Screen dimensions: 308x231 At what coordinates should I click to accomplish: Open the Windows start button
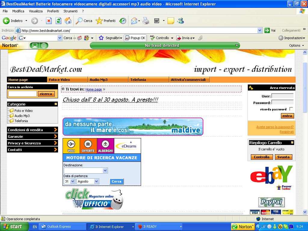tap(14, 227)
